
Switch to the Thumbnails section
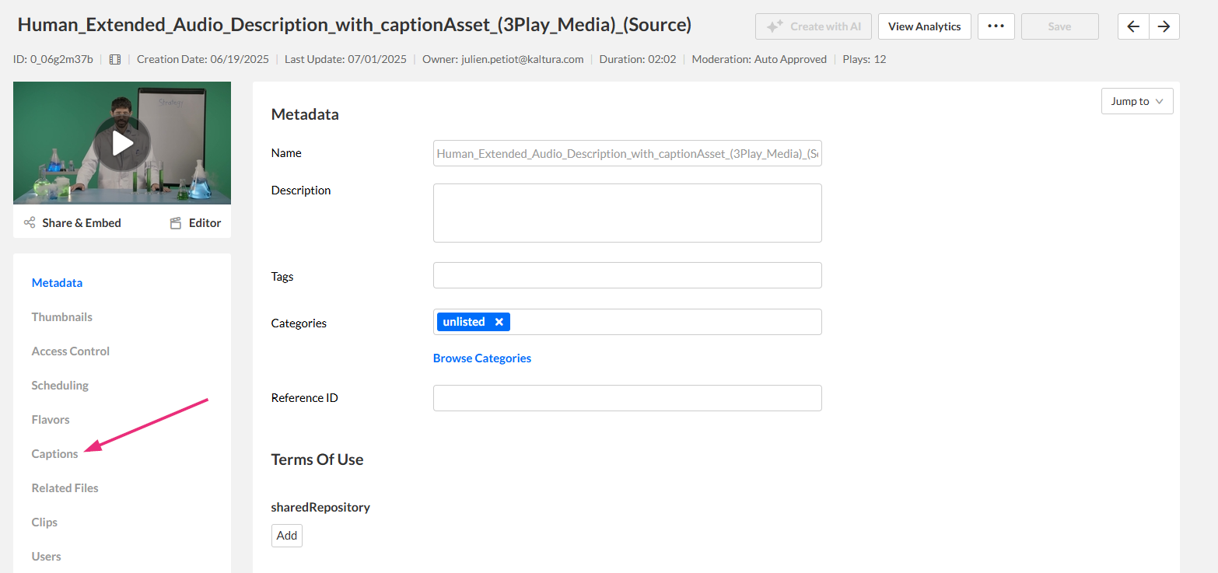point(62,317)
